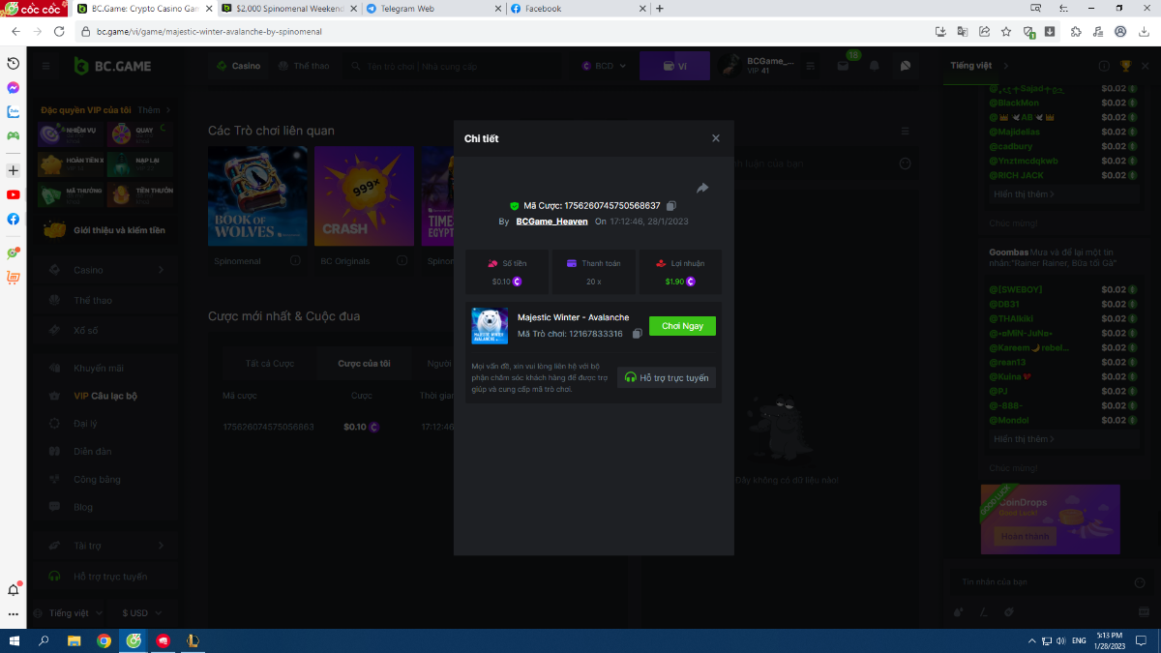Open YouTube from the browser sidebar
Image resolution: width=1161 pixels, height=653 pixels.
[x=14, y=194]
